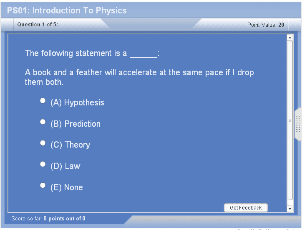This screenshot has height=230, width=302.
Task: Pick the radio button next to Law
Action: (x=43, y=164)
